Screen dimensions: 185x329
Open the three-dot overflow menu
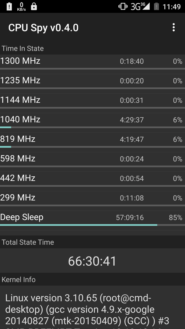[x=173, y=27]
